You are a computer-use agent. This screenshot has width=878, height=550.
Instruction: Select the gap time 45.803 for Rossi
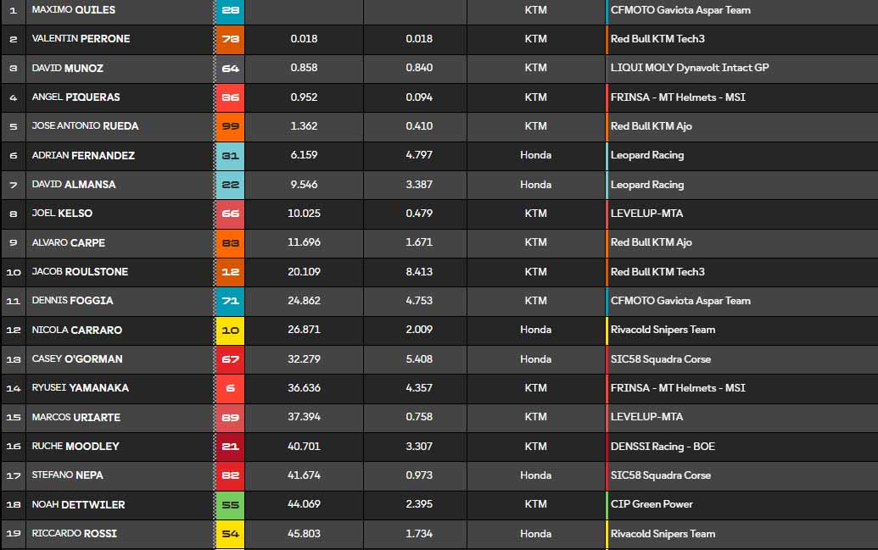[x=304, y=534]
